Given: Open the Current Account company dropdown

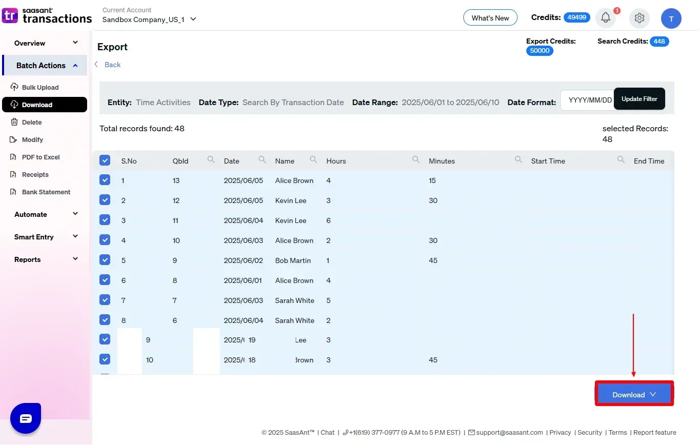Looking at the screenshot, I should pos(149,19).
